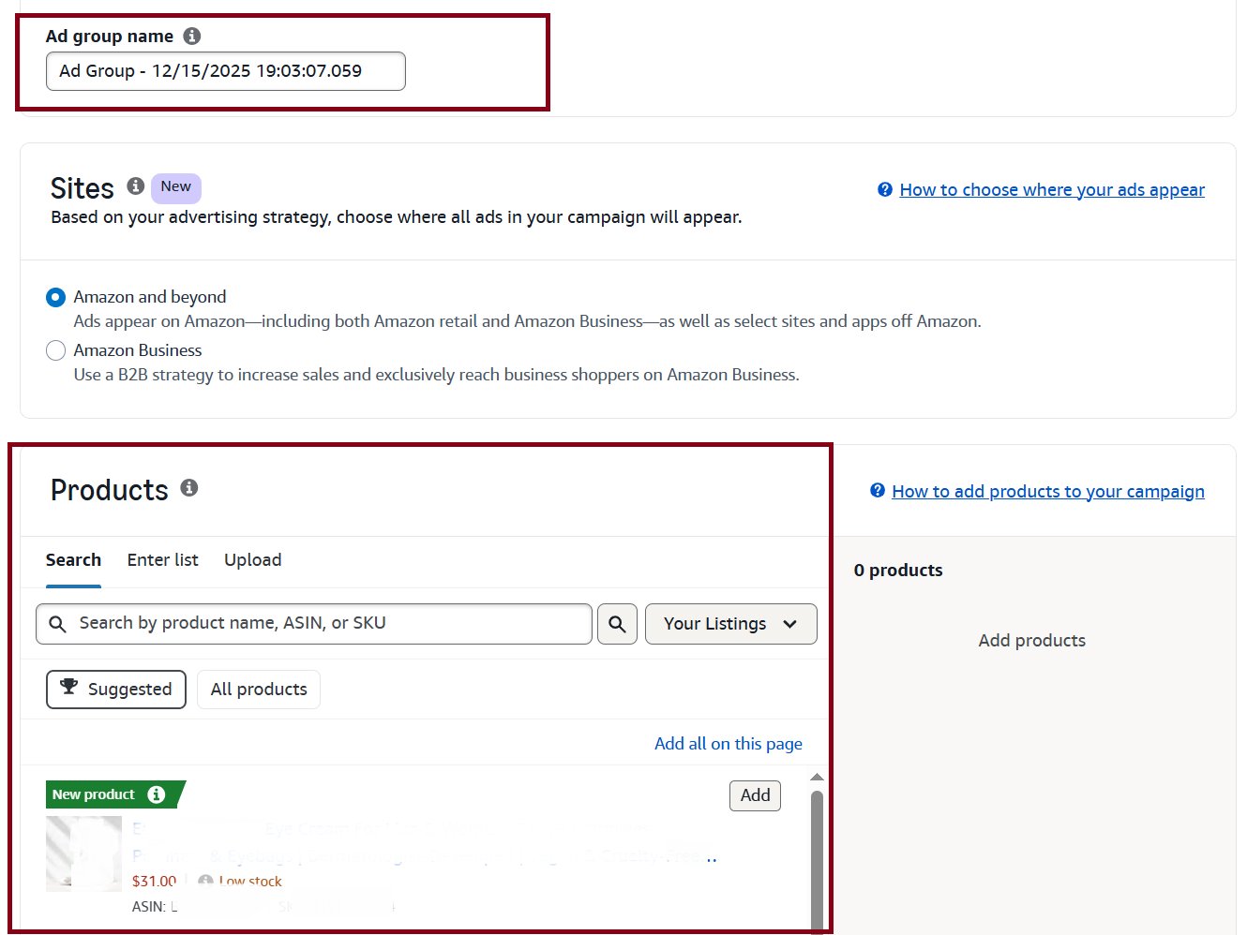Click Add all on this page

click(x=728, y=743)
